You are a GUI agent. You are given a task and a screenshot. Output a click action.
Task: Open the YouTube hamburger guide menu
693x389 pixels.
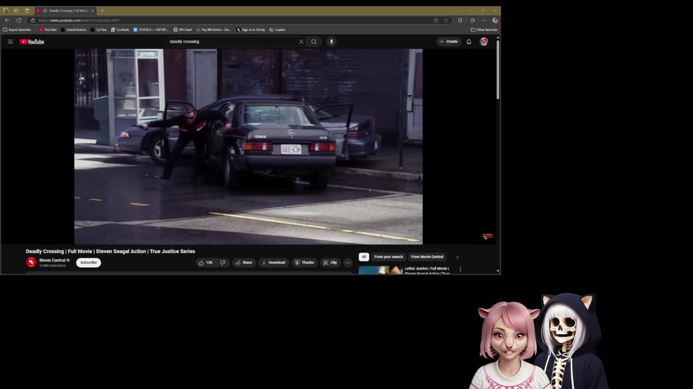point(10,42)
